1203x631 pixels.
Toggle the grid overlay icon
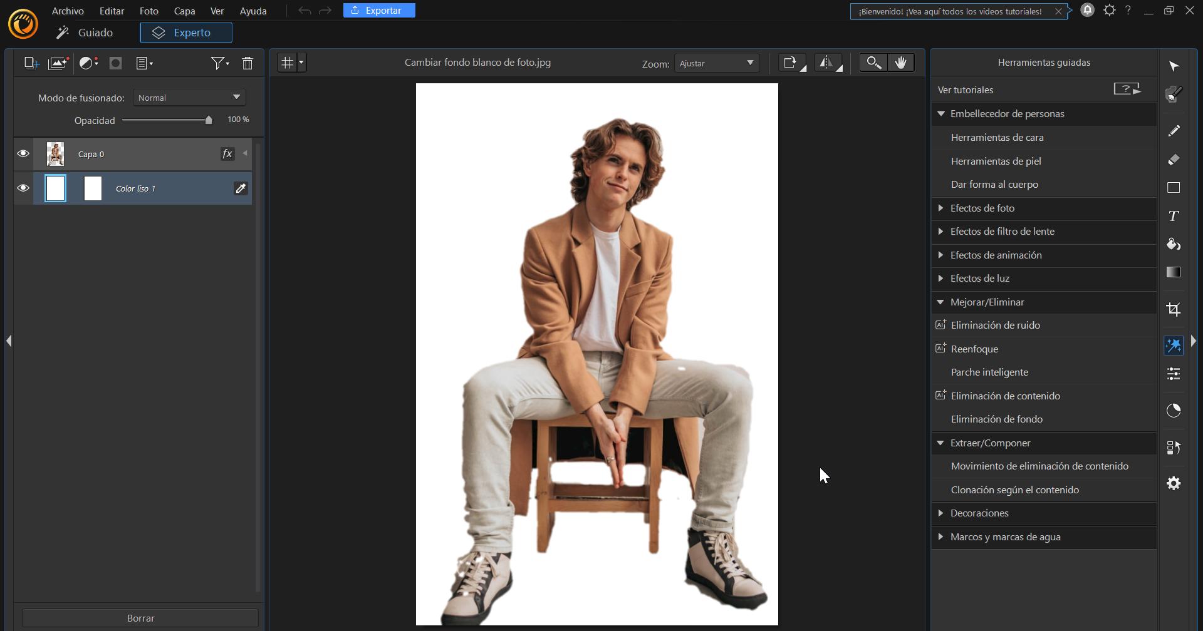pyautogui.click(x=288, y=63)
